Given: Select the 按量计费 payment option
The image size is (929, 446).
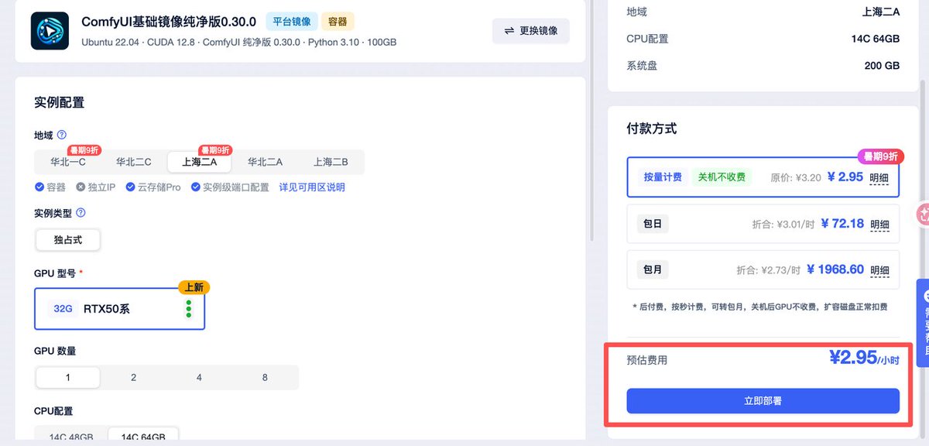Looking at the screenshot, I should (x=763, y=177).
